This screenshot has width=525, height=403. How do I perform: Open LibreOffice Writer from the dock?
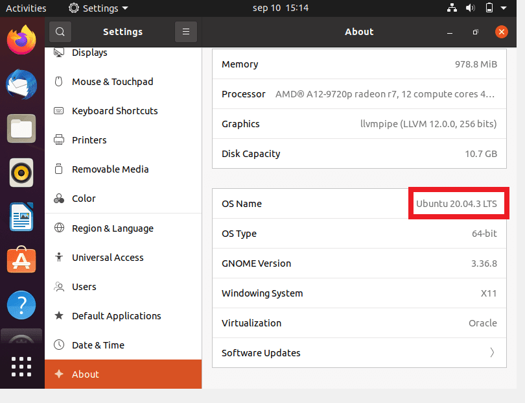[21, 217]
